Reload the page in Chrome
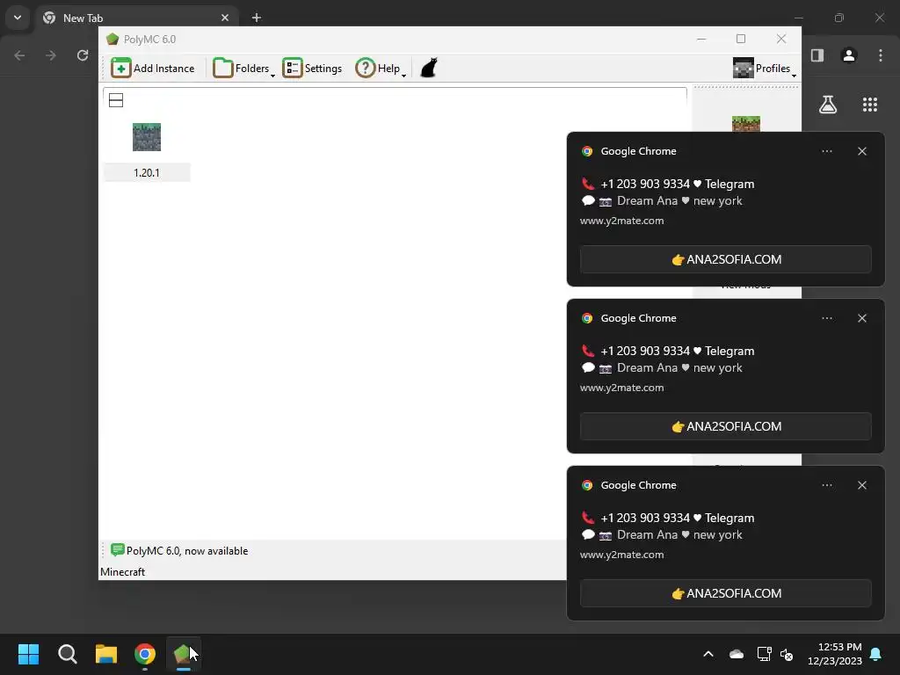This screenshot has height=675, width=900. pos(83,55)
